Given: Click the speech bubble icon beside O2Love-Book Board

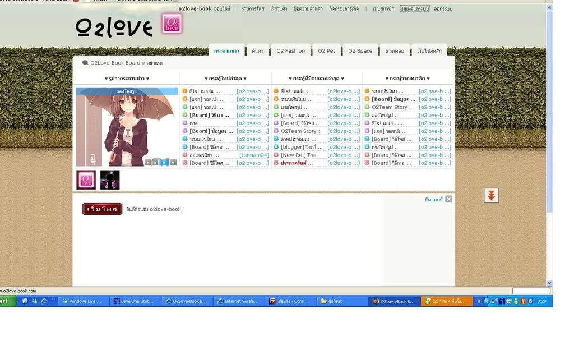Looking at the screenshot, I should pos(85,63).
